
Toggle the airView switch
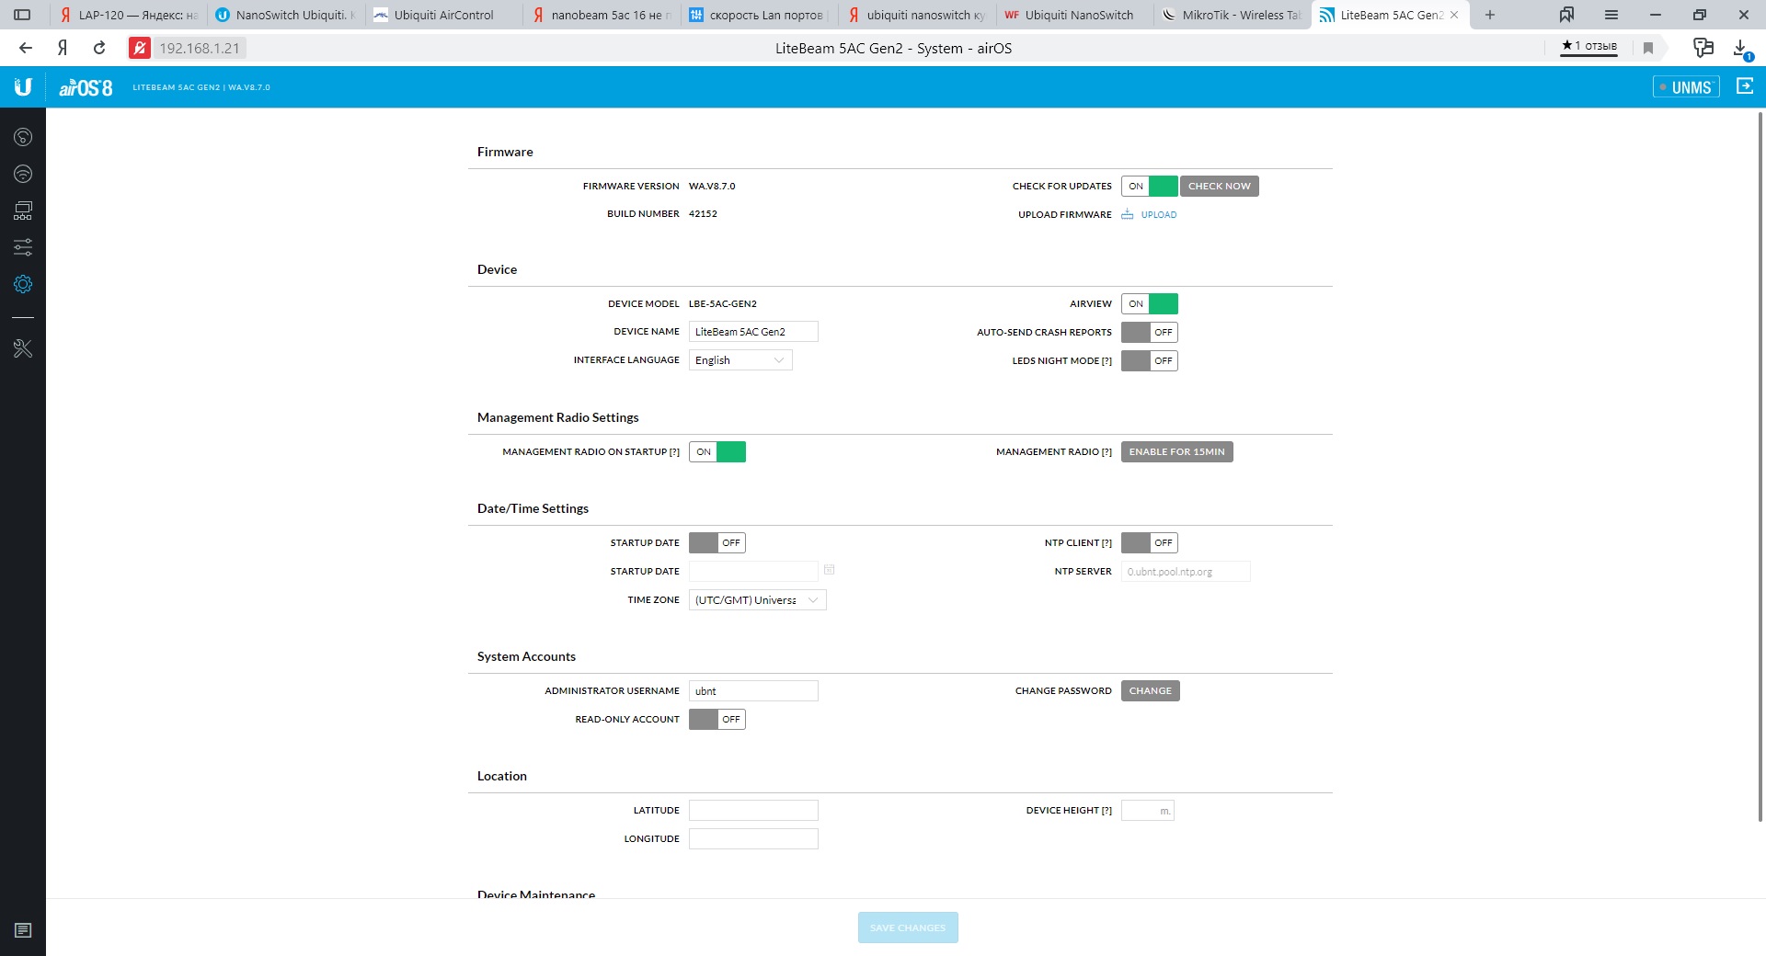1149,304
